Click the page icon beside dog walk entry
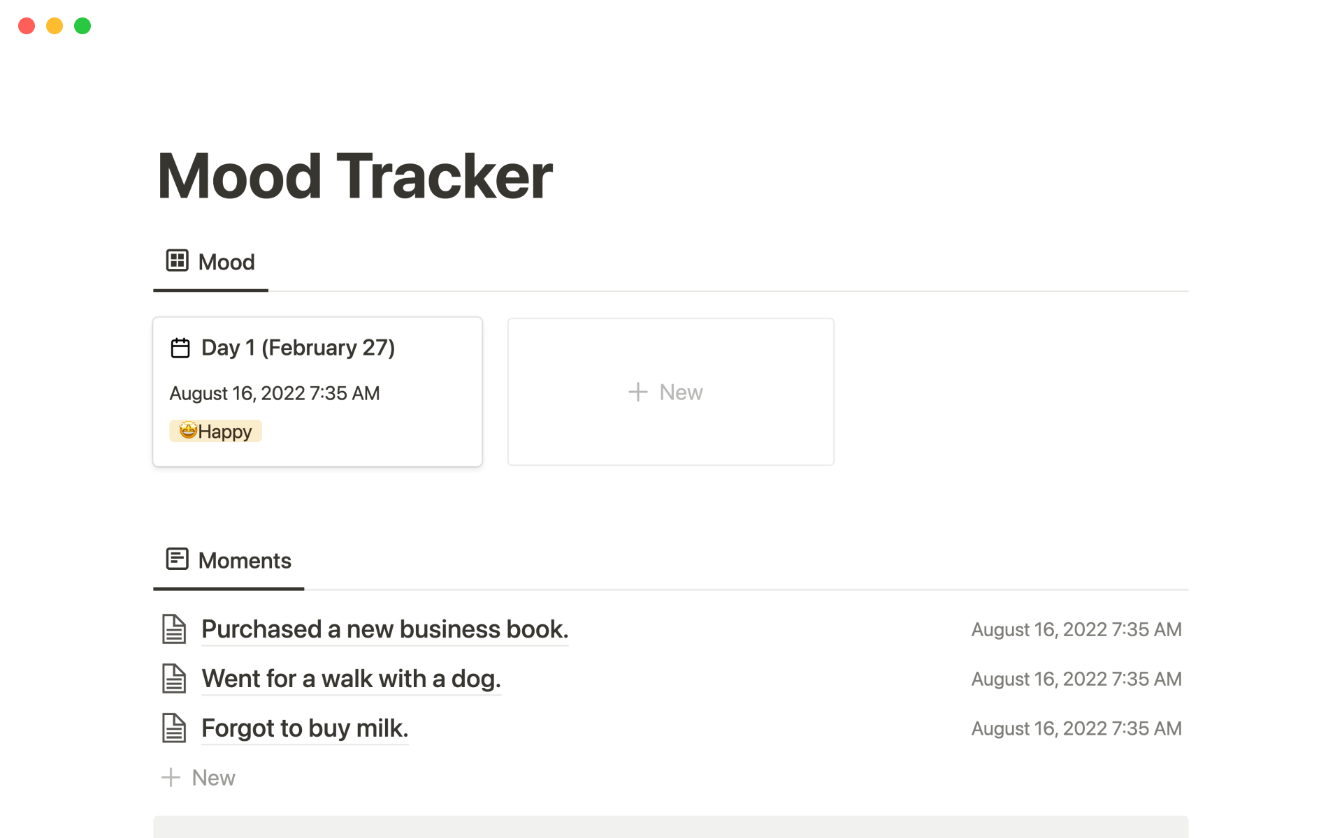Image resolution: width=1342 pixels, height=838 pixels. click(x=174, y=679)
